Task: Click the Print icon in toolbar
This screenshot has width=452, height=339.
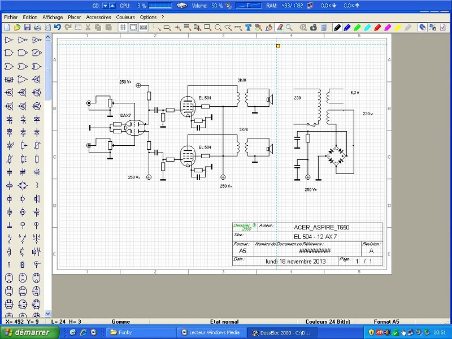Action: (37, 27)
